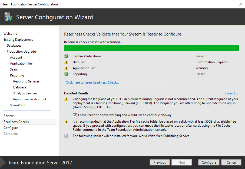This screenshot has height=169, width=245.
Task: Click the Configure button at the bottom
Action: coord(209,162)
